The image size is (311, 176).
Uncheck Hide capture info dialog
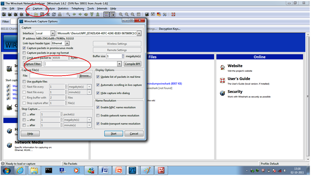(x=98, y=93)
